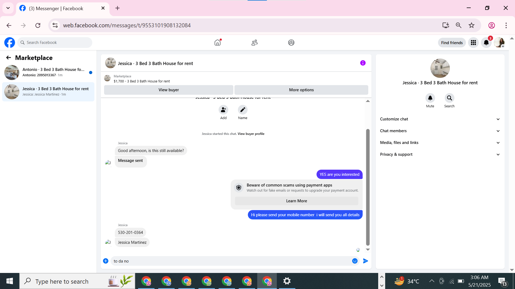Open the notifications bell icon
The width and height of the screenshot is (515, 289).
click(486, 43)
